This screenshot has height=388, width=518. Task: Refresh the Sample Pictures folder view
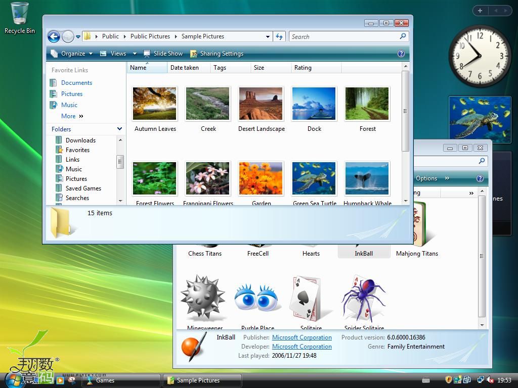pos(279,36)
